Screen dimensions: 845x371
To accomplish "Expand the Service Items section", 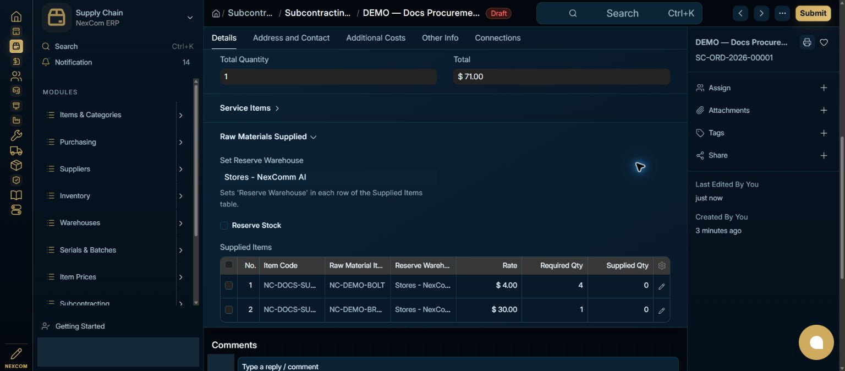I will (250, 108).
